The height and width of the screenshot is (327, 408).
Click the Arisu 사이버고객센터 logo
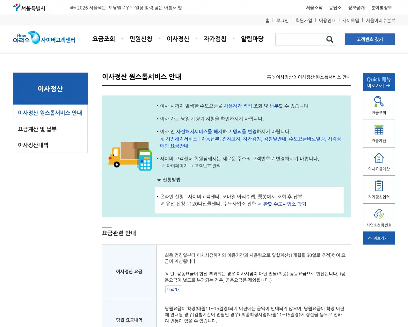click(44, 39)
